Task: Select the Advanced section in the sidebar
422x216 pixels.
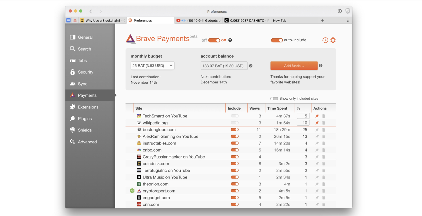Action: (x=87, y=142)
